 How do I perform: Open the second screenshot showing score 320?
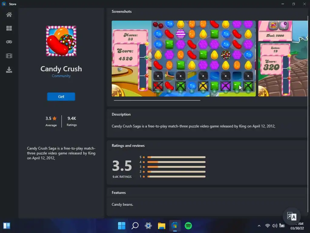pos(283,59)
